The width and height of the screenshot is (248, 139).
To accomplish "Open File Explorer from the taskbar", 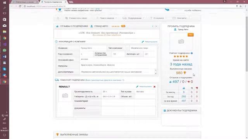I will pos(4,32).
